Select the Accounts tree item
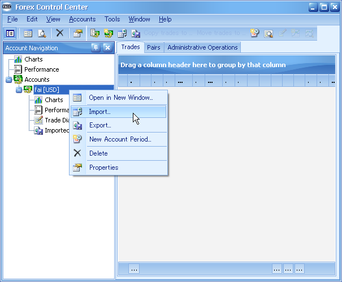This screenshot has height=282, width=342. (x=37, y=80)
